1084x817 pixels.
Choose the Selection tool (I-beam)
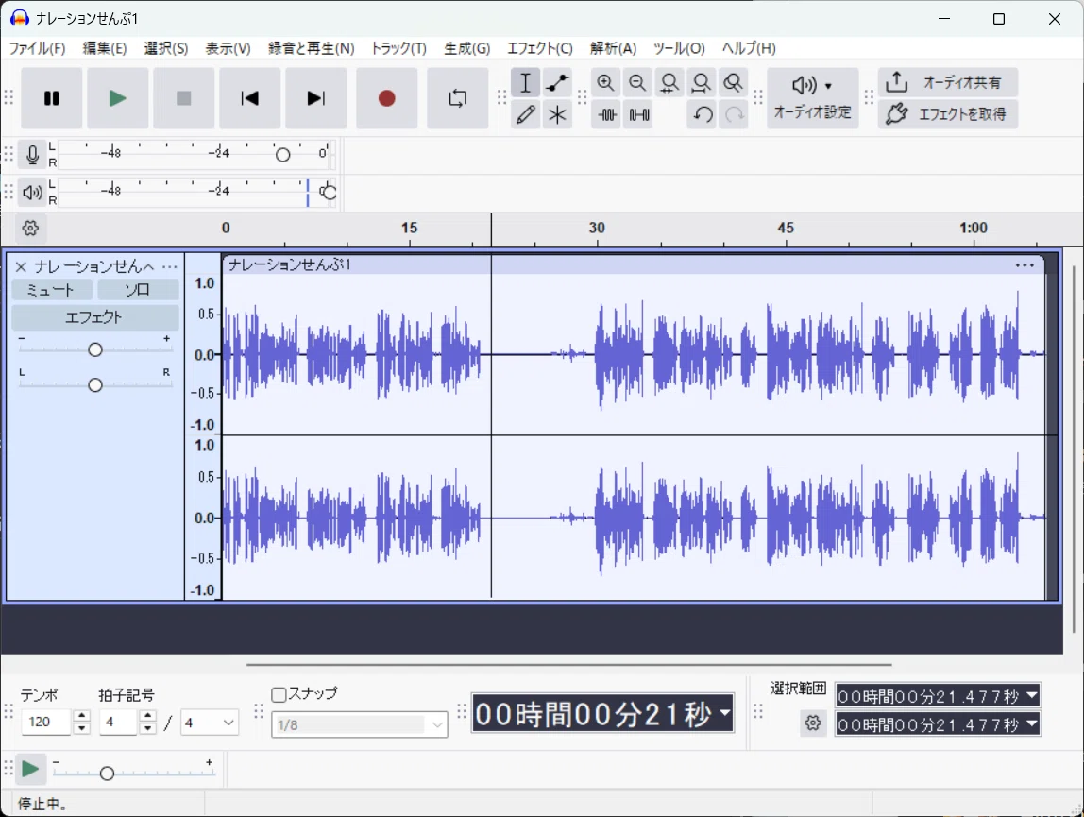(525, 82)
